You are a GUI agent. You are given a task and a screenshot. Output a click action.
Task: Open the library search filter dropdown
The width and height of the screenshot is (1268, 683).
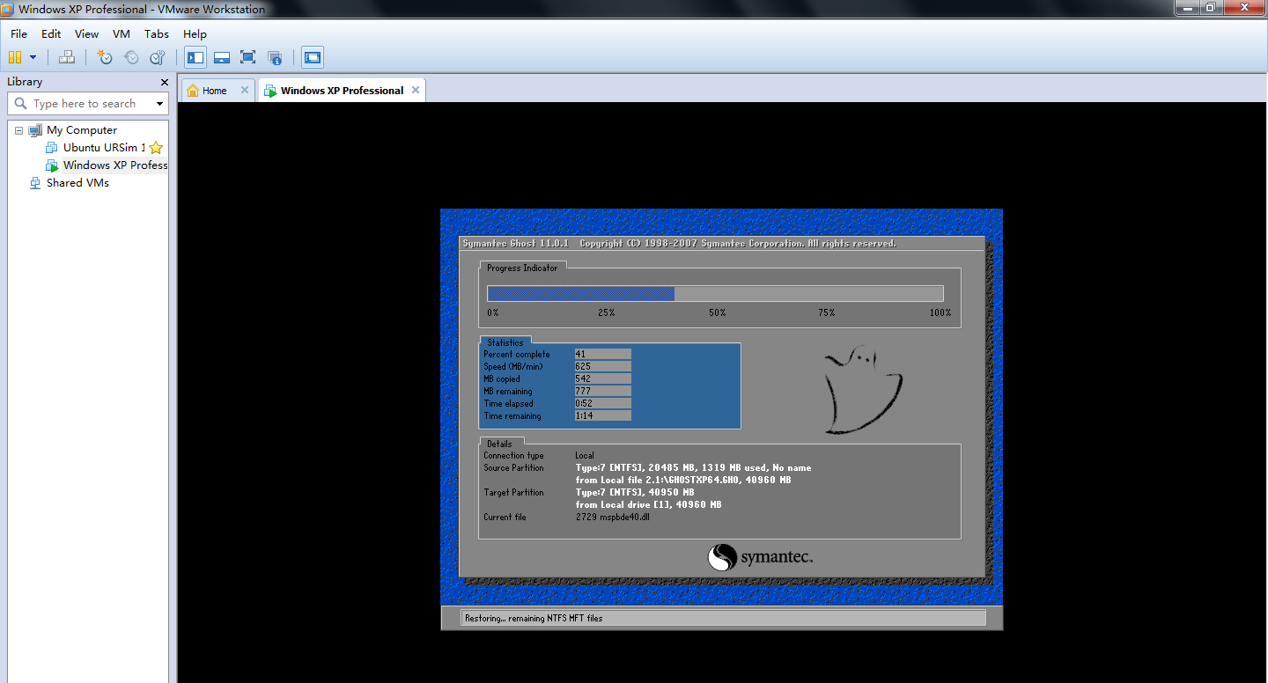pyautogui.click(x=159, y=104)
